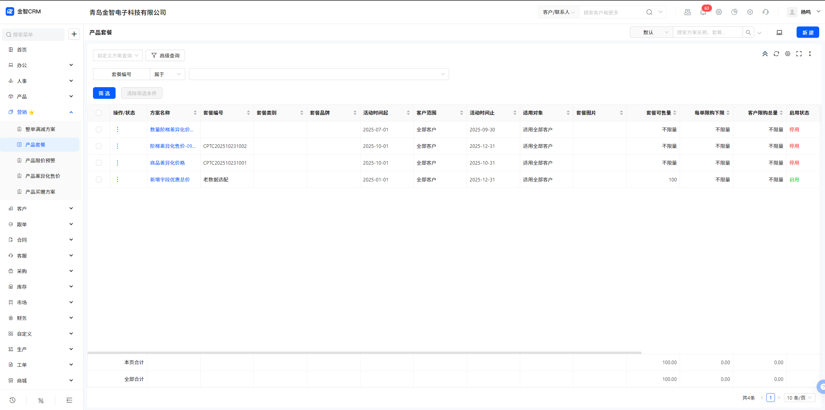Open the history clock icon in sidebar footer
The image size is (825, 410).
[13, 400]
